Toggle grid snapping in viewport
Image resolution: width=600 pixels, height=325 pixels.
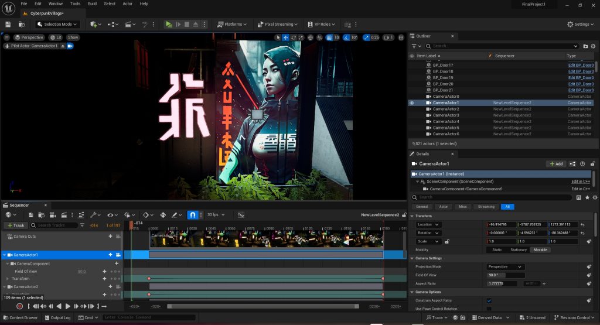click(x=329, y=37)
